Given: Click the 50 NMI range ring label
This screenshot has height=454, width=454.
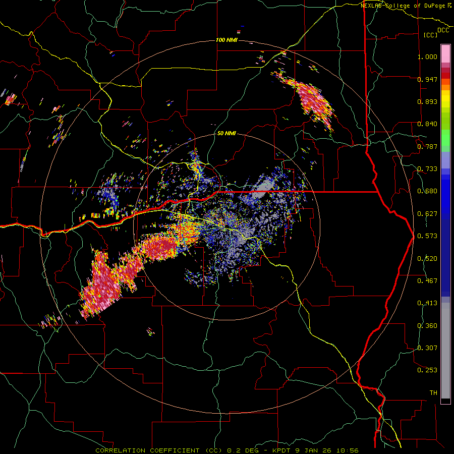Looking at the screenshot, I should click(226, 133).
